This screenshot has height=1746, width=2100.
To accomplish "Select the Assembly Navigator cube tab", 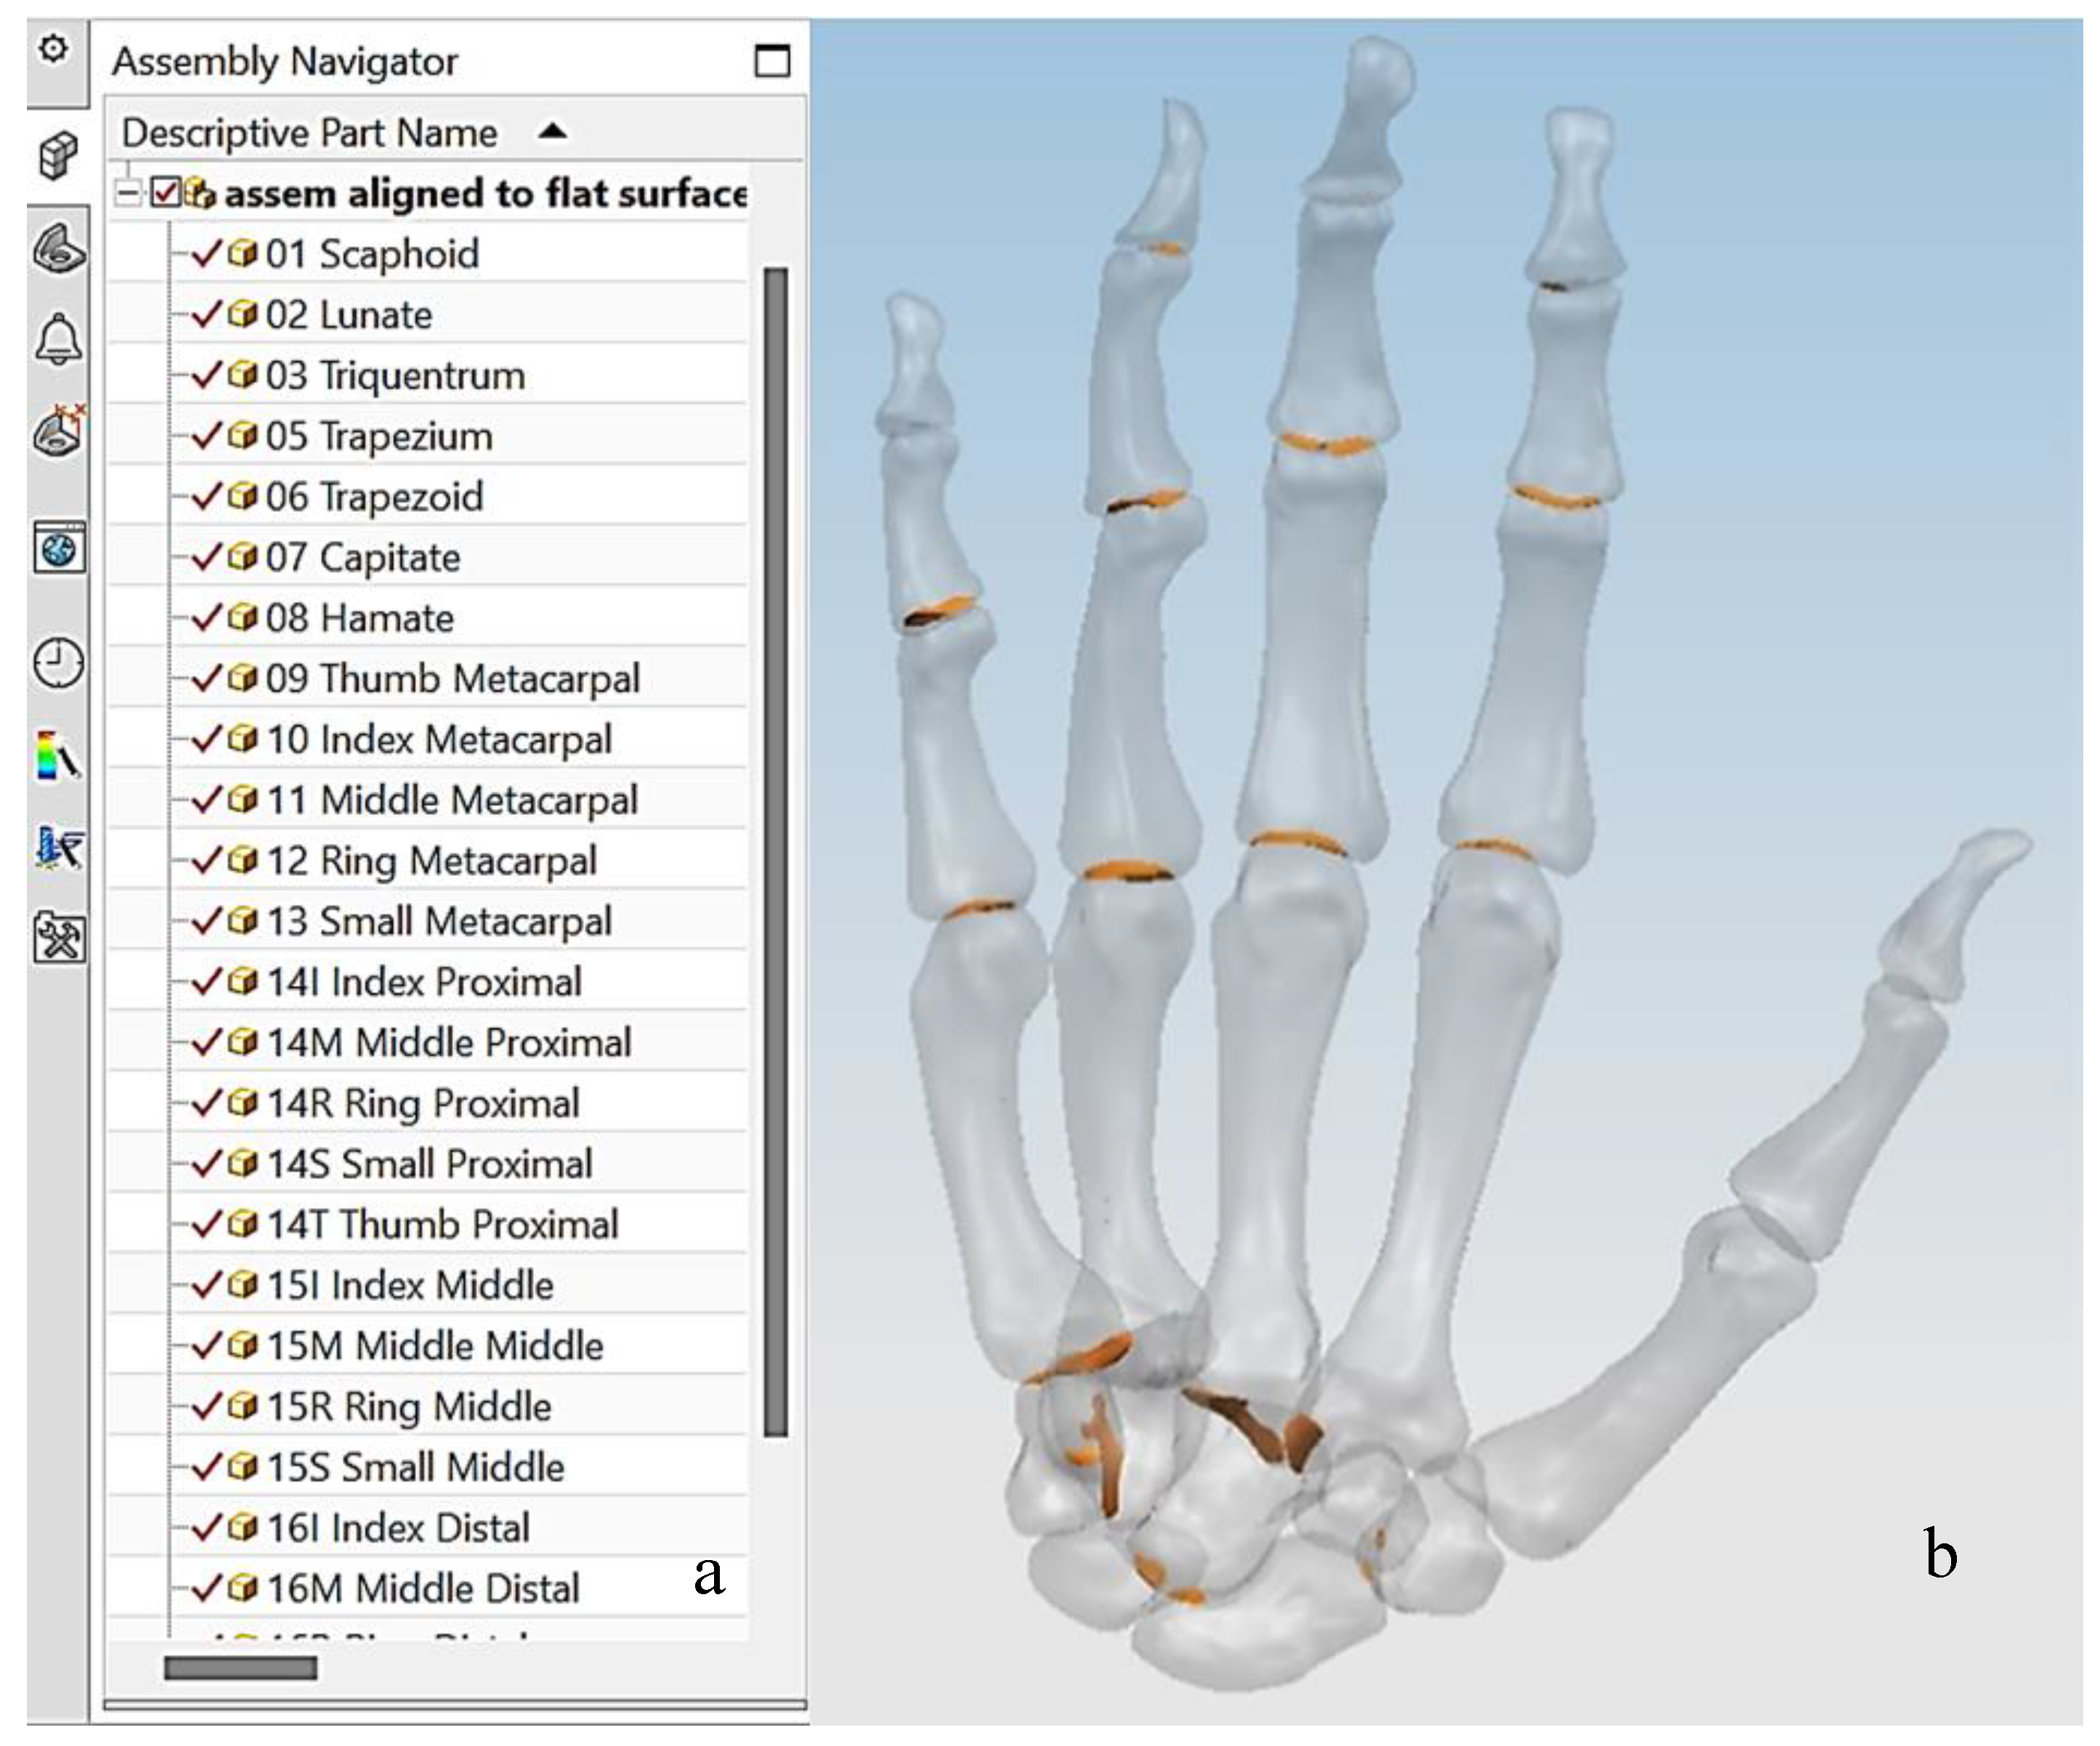I will pos(58,155).
